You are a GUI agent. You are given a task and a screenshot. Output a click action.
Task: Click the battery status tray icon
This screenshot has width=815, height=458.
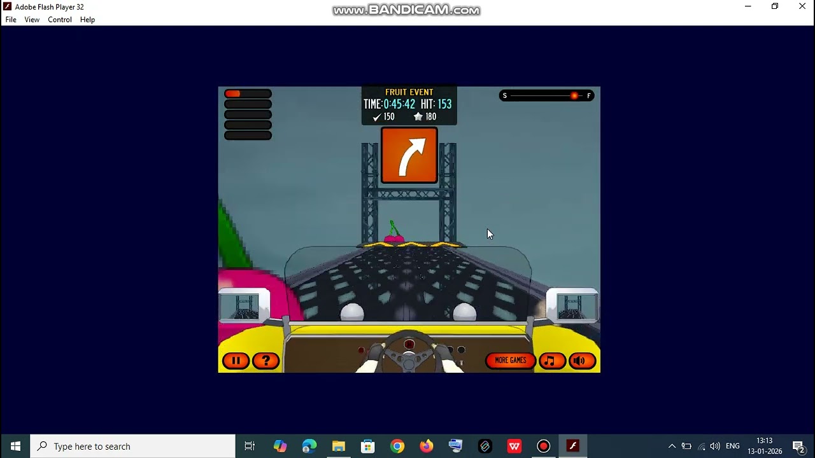(686, 447)
